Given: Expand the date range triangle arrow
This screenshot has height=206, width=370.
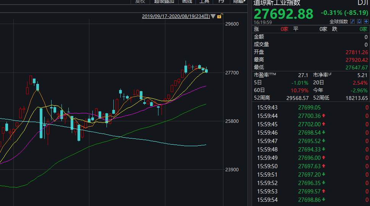Looking at the screenshot, I should tap(213, 16).
